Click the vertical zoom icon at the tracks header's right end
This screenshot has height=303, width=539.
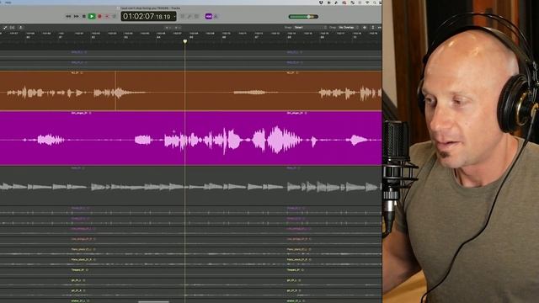pos(373,28)
